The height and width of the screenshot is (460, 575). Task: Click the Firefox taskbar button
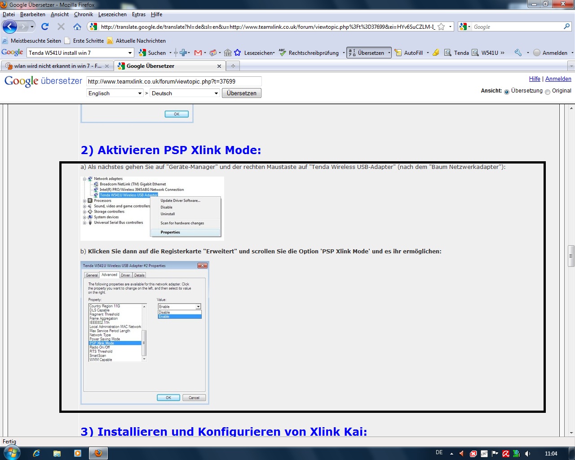[98, 453]
